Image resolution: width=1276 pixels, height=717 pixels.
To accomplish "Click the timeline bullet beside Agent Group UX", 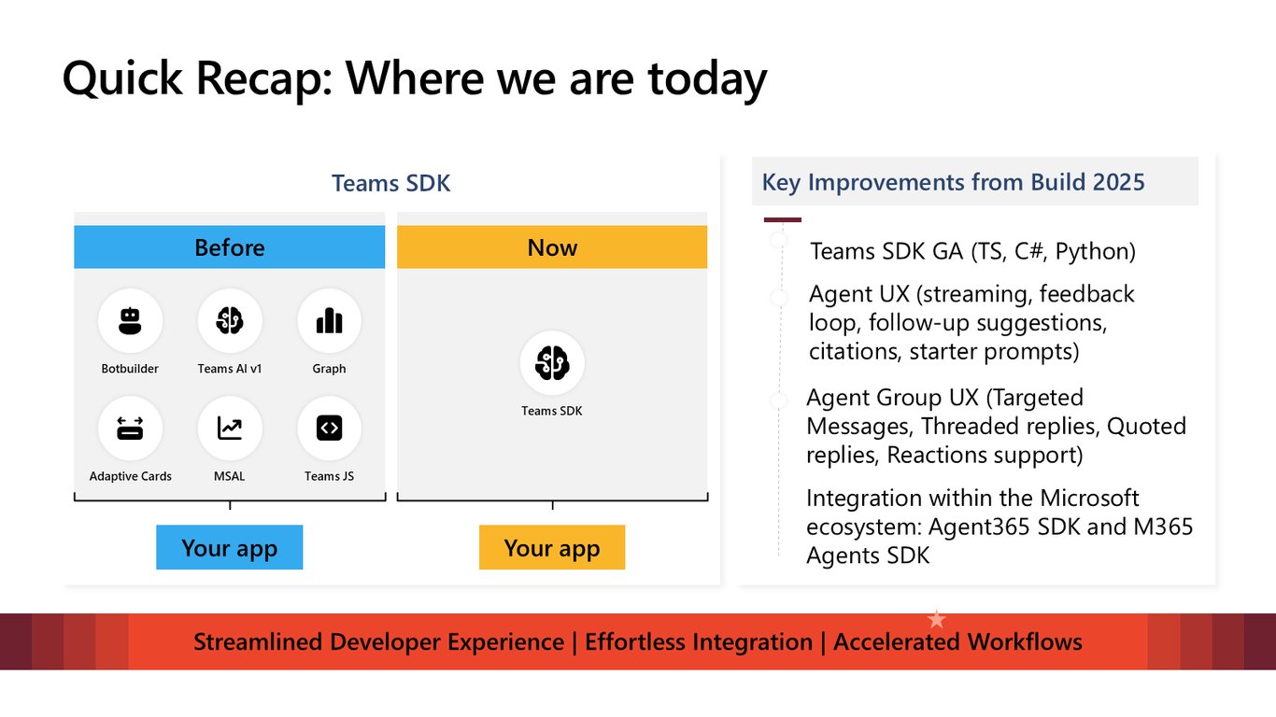I will (x=779, y=401).
